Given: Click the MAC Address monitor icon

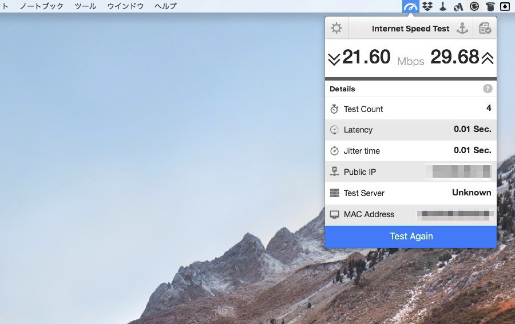Looking at the screenshot, I should [334, 214].
